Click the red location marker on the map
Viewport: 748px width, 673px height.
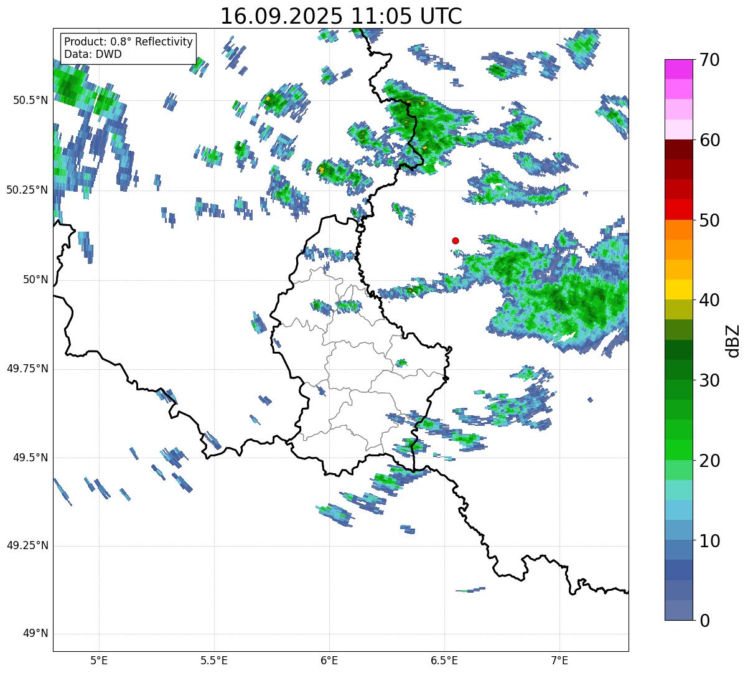pyautogui.click(x=456, y=240)
